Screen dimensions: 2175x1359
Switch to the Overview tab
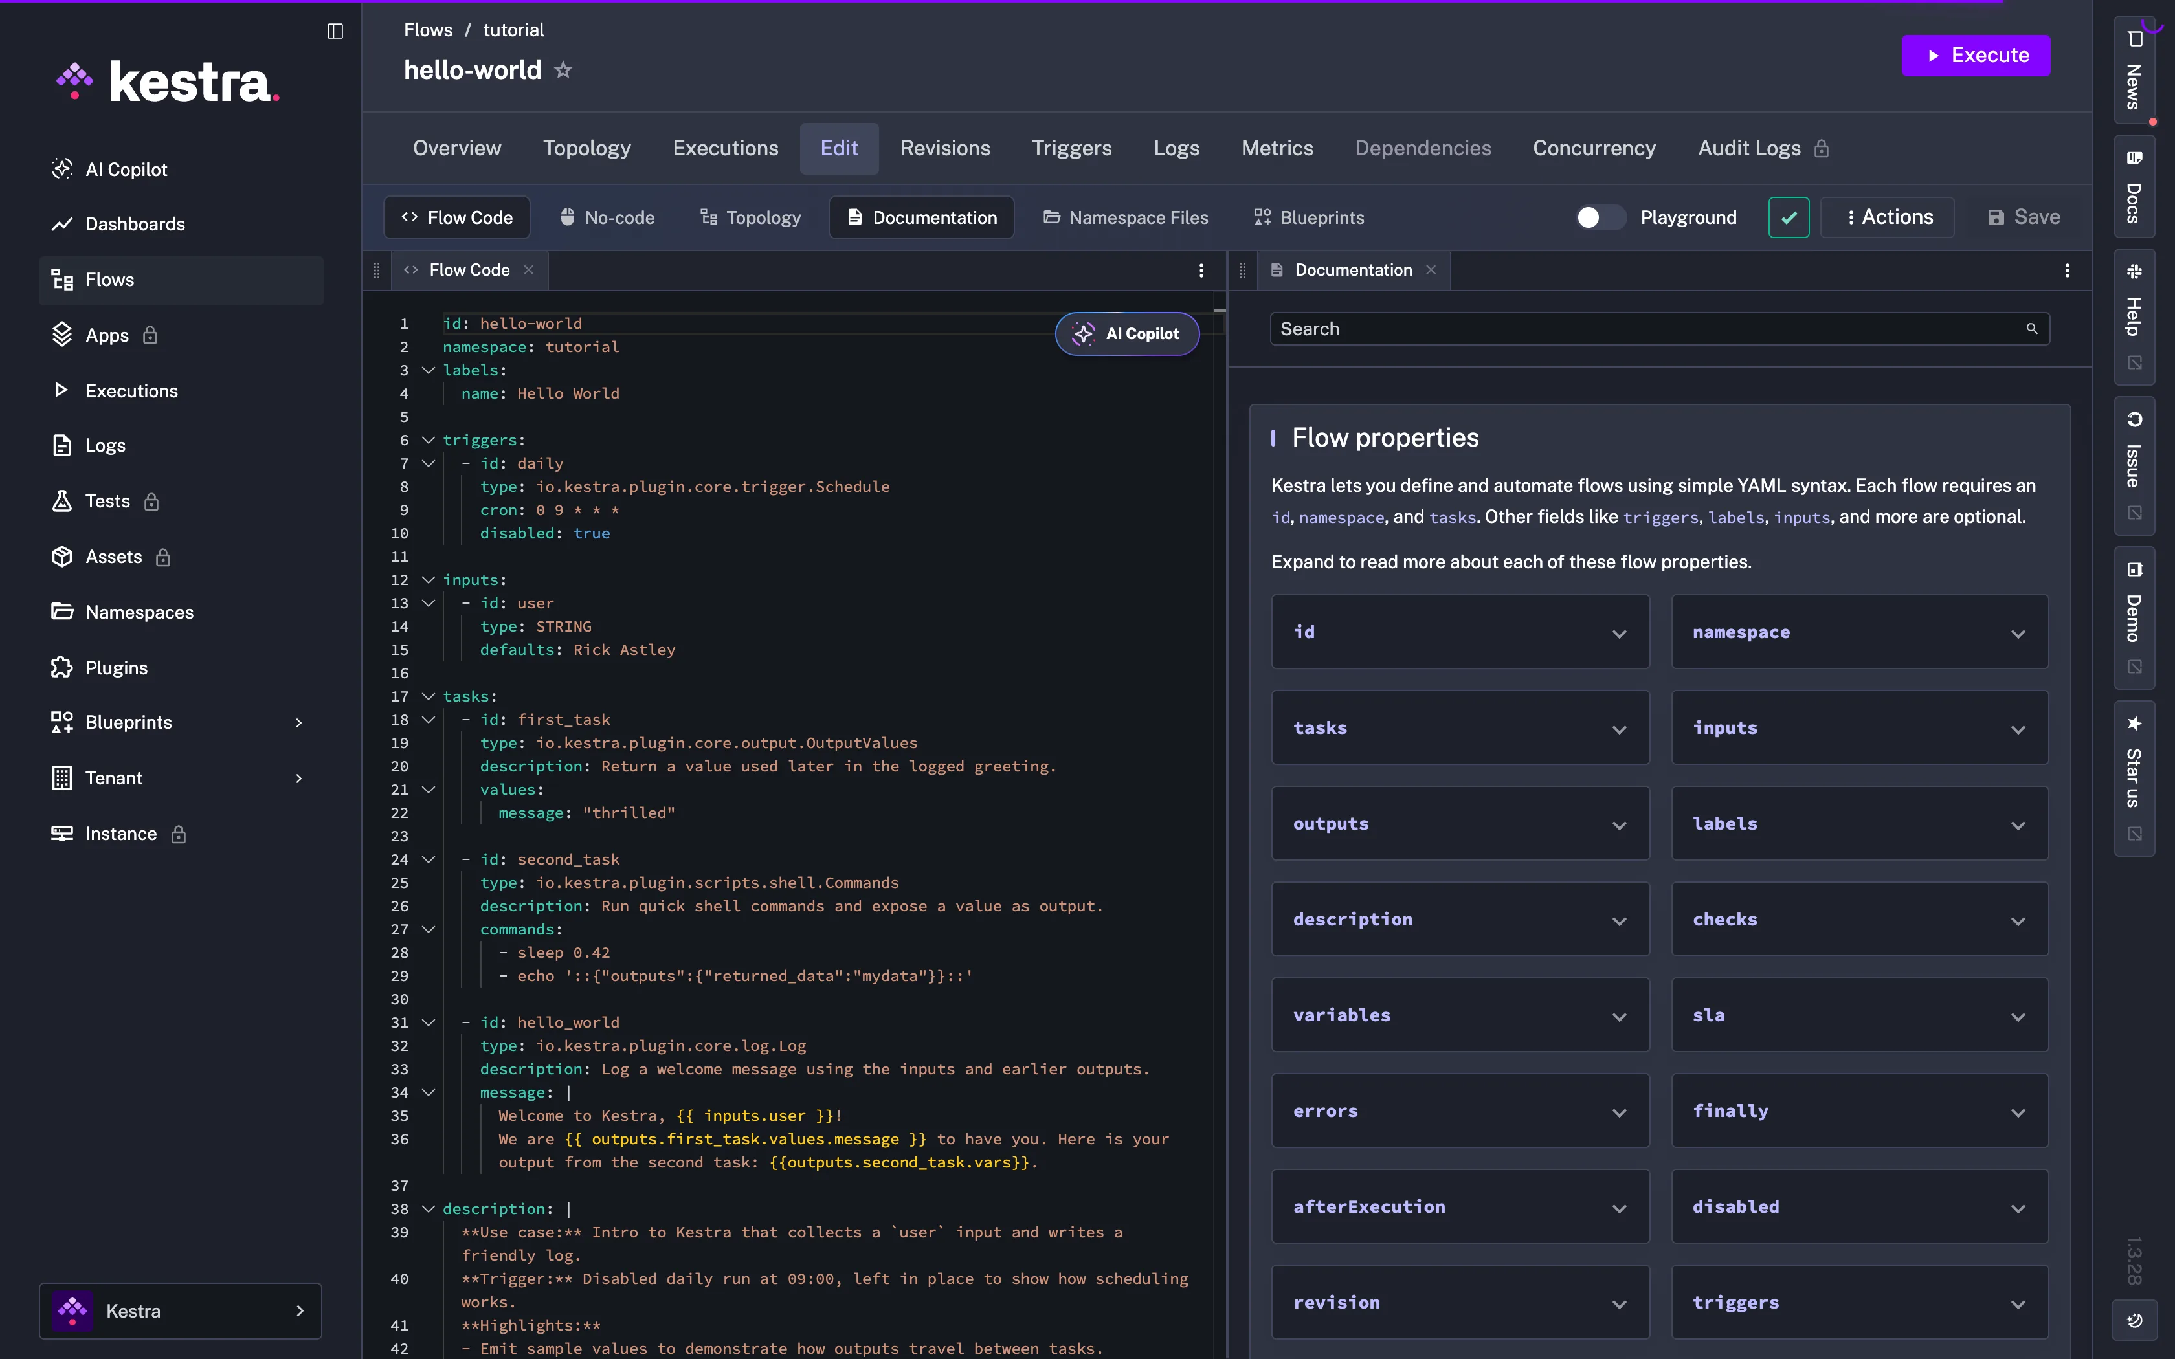(456, 148)
